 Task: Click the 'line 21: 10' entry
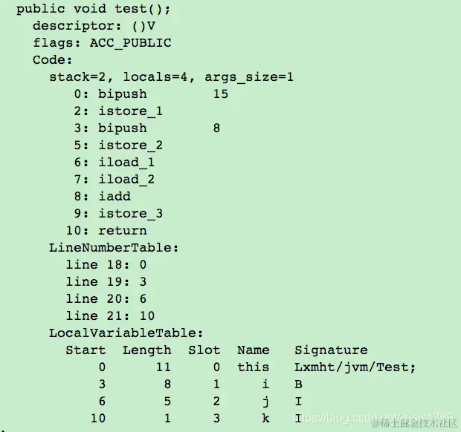[x=110, y=316]
